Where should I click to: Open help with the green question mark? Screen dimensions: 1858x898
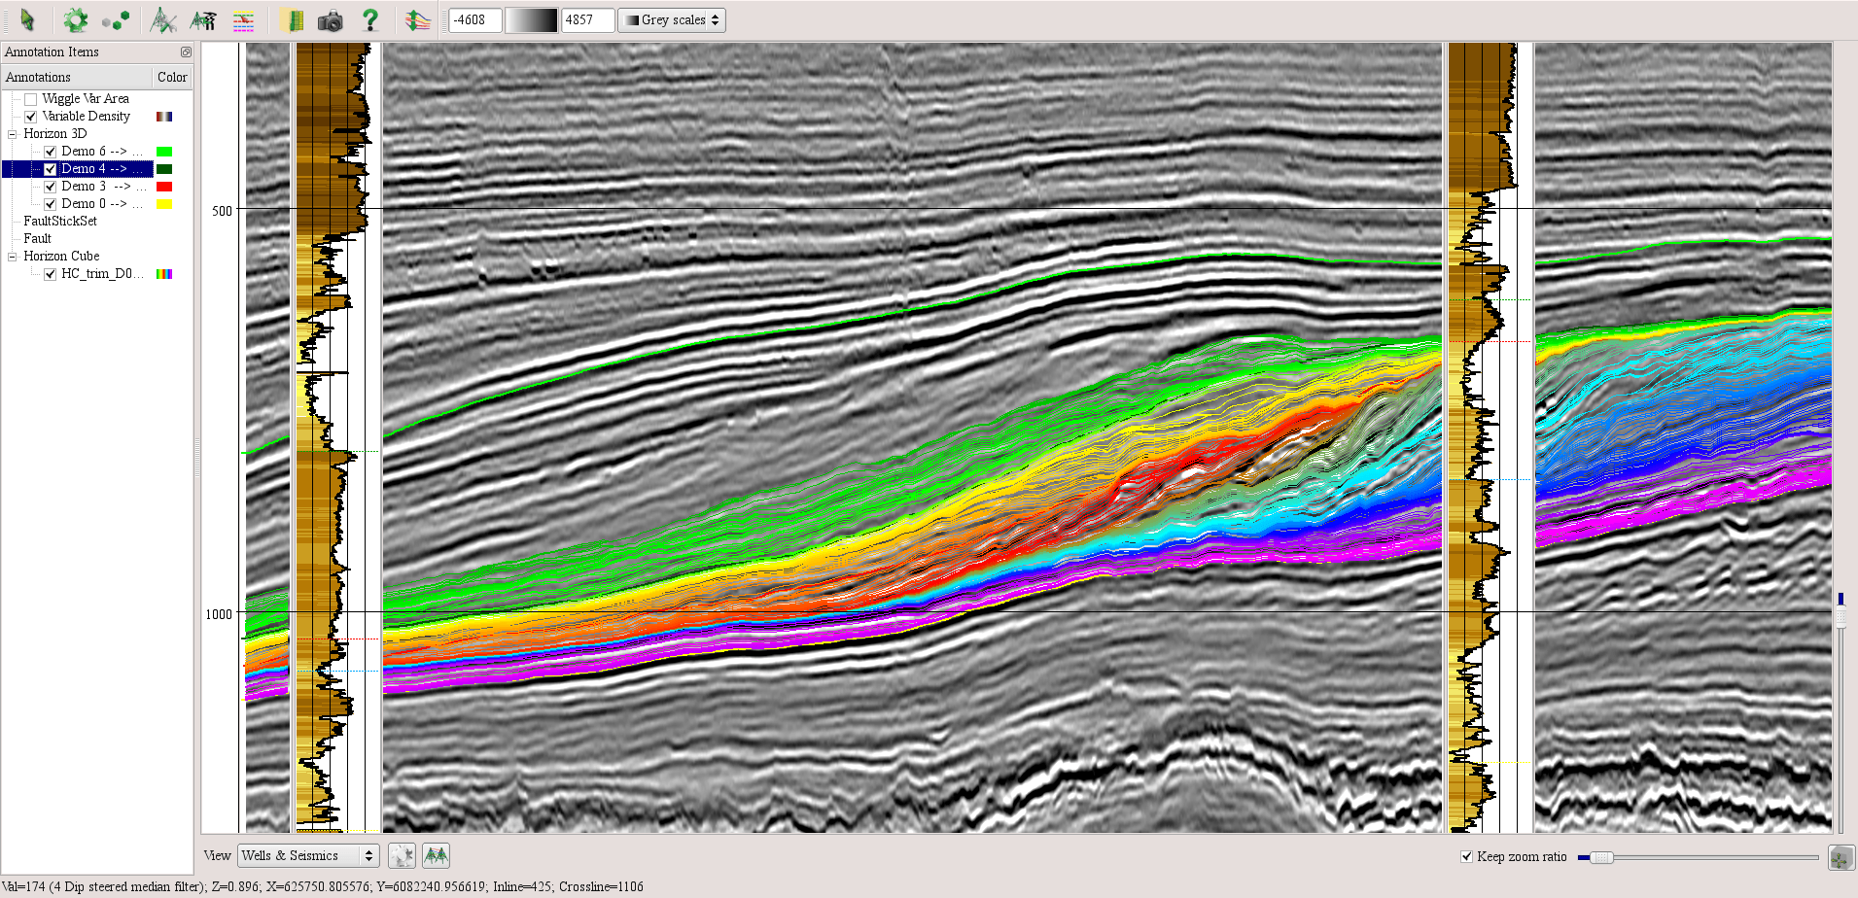pyautogui.click(x=369, y=19)
